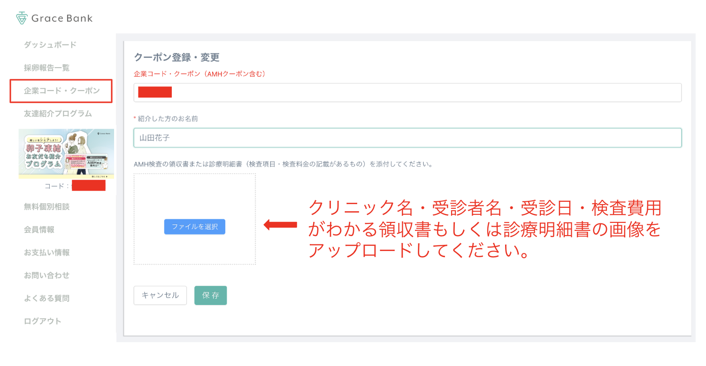Click the red arrow pointing at upload box
Image resolution: width=706 pixels, height=366 pixels.
click(x=280, y=225)
